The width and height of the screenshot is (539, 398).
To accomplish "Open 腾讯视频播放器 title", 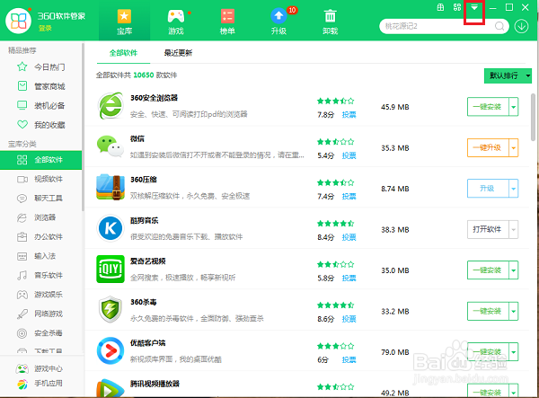I will [x=155, y=384].
